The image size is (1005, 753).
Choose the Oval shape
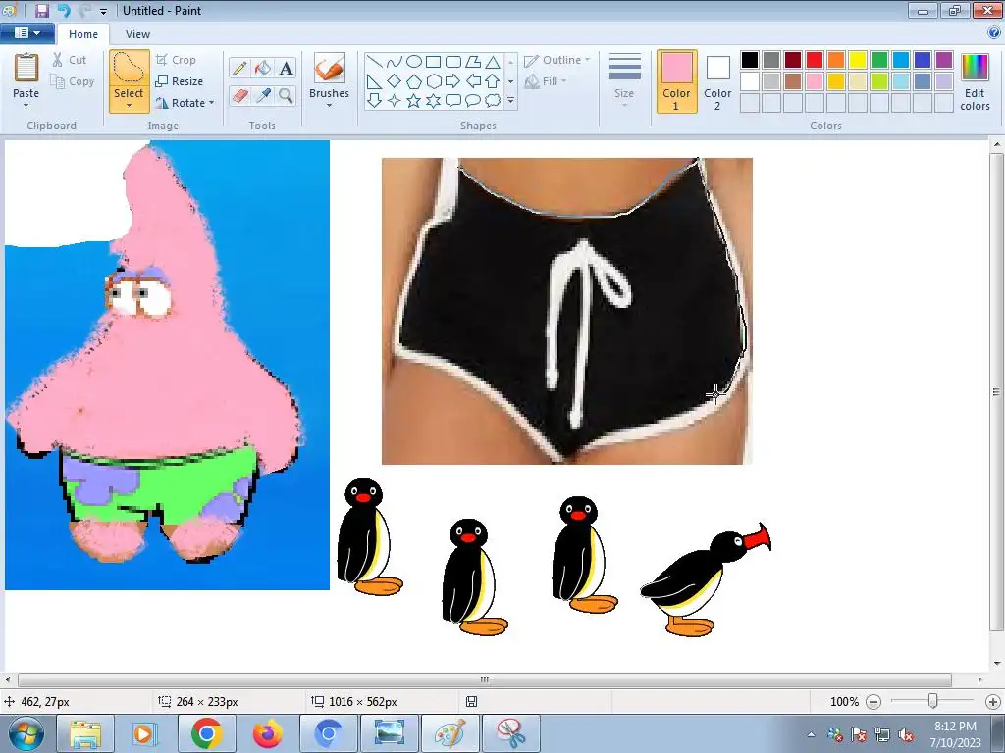click(x=414, y=62)
